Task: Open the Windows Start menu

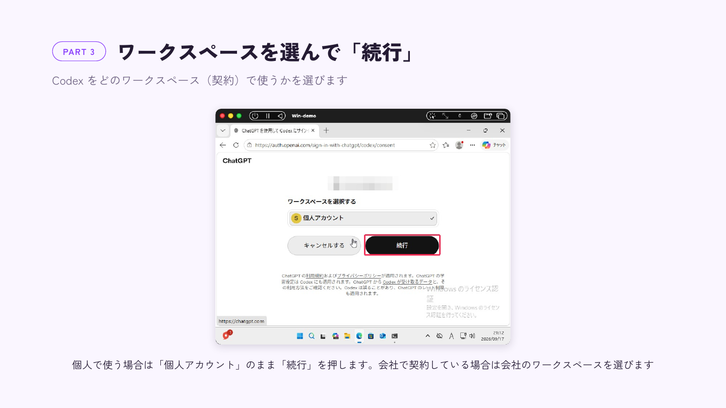Action: pyautogui.click(x=300, y=336)
